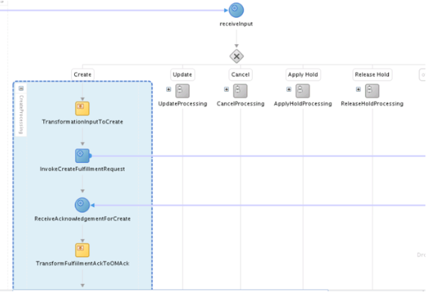Select the InvokeCreateFulfillmentRequest invoke icon
Screen dimensions: 427x293
83,155
